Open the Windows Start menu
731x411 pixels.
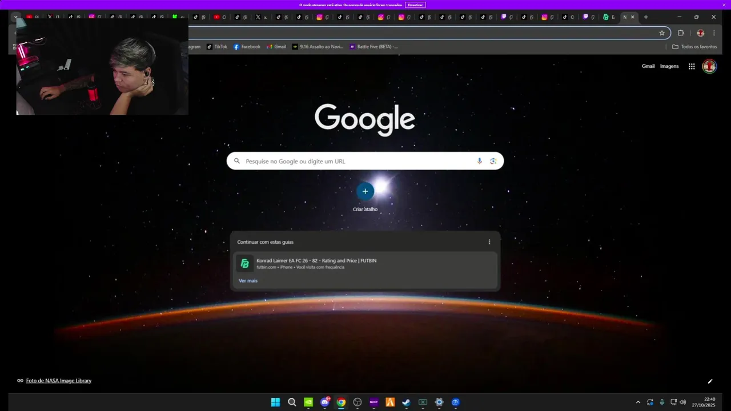(275, 402)
